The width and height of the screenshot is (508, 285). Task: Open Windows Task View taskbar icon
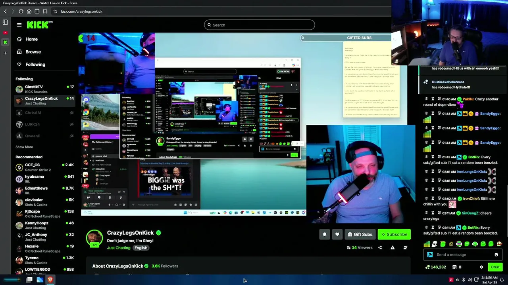(29, 280)
